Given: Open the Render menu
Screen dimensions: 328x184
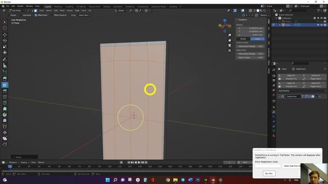Looking at the screenshot, I should tap(20, 7).
